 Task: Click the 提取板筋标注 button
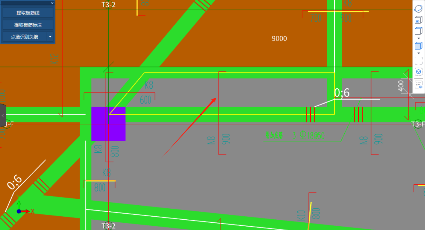(x=28, y=25)
